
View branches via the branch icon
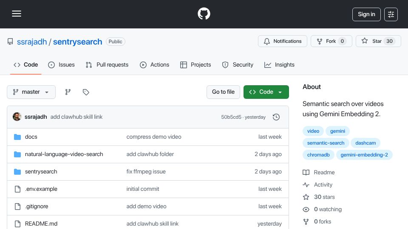[68, 92]
